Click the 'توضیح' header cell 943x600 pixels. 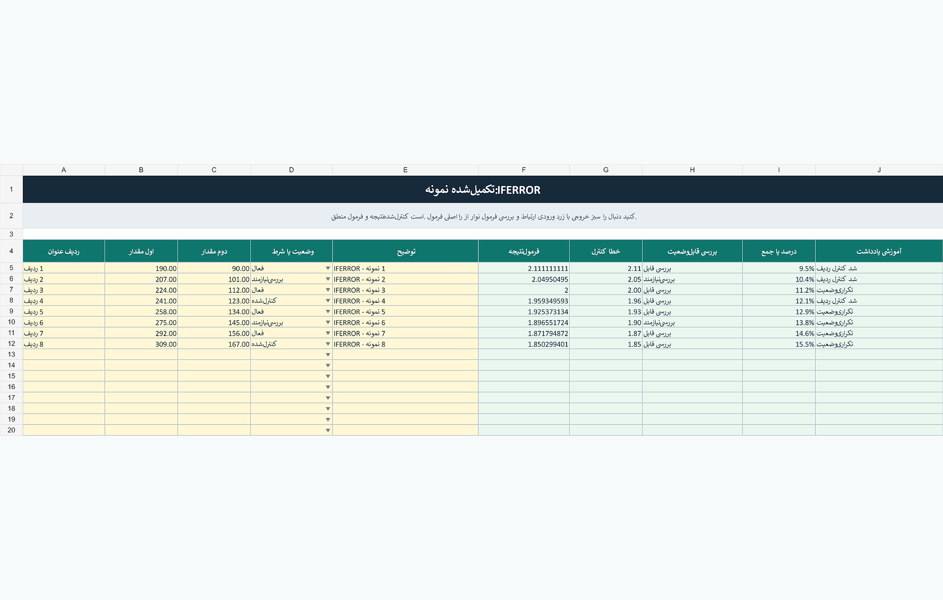[405, 251]
